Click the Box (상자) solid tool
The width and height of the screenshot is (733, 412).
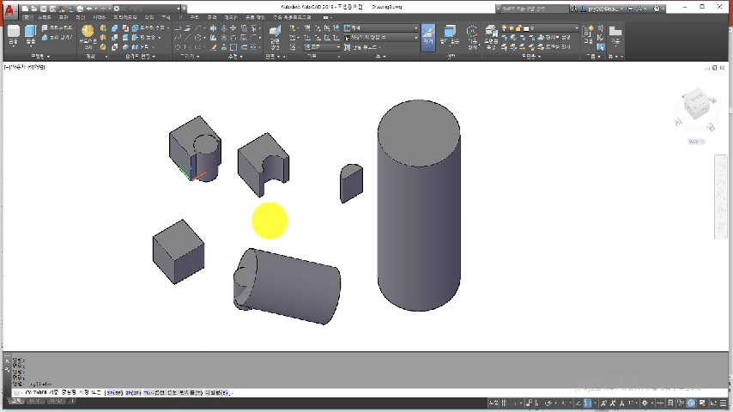[x=13, y=34]
